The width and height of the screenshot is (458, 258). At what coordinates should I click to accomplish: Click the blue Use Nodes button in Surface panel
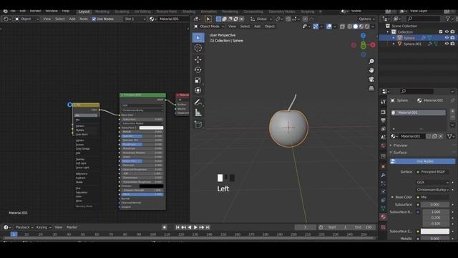click(422, 161)
